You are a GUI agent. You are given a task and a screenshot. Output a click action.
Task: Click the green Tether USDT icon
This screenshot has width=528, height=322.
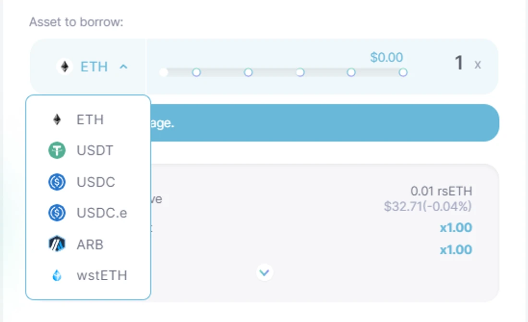click(x=57, y=150)
